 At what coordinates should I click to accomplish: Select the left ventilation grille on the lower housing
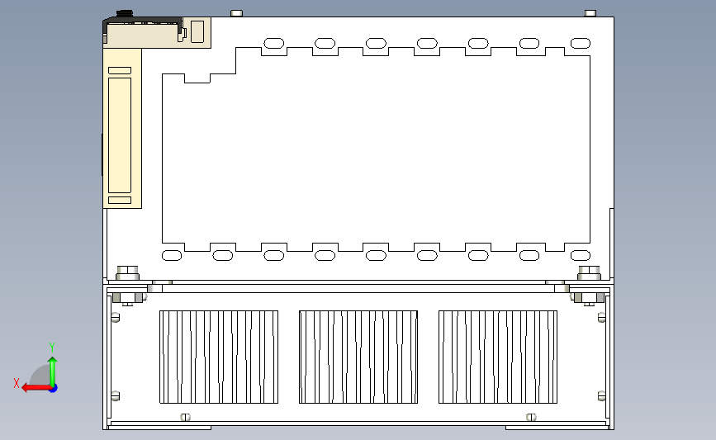tap(219, 357)
